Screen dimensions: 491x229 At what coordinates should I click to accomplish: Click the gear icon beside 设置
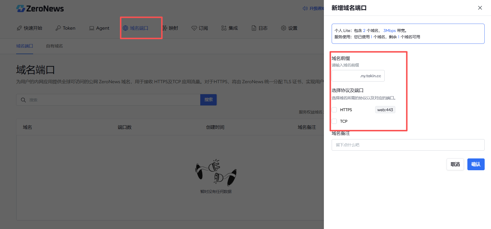[x=284, y=28]
